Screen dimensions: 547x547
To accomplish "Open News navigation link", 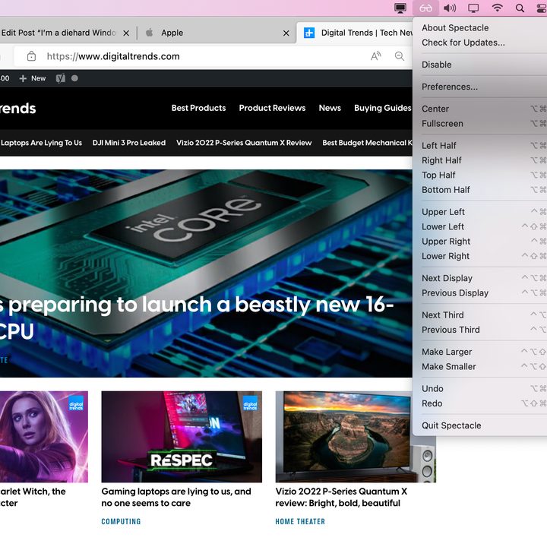I will point(330,108).
